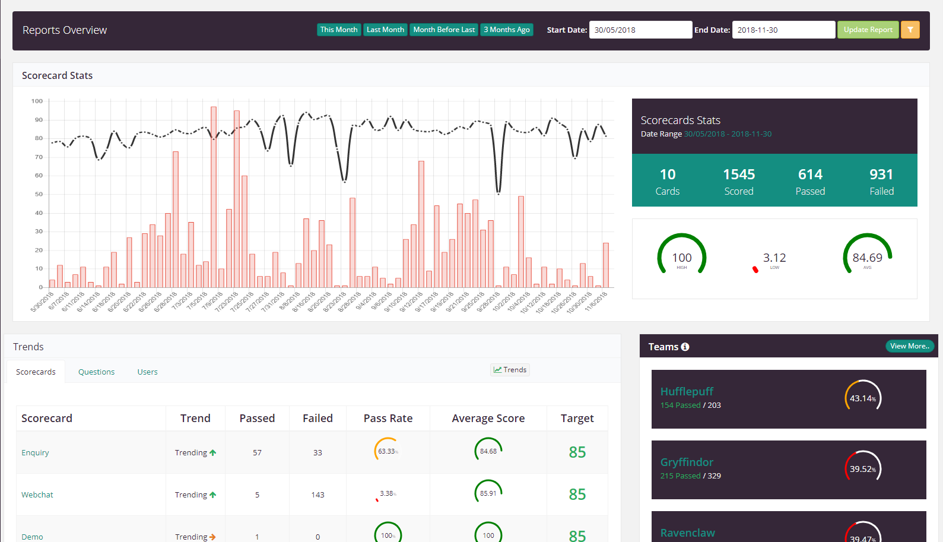
Task: Open the Users tab
Action: click(147, 372)
